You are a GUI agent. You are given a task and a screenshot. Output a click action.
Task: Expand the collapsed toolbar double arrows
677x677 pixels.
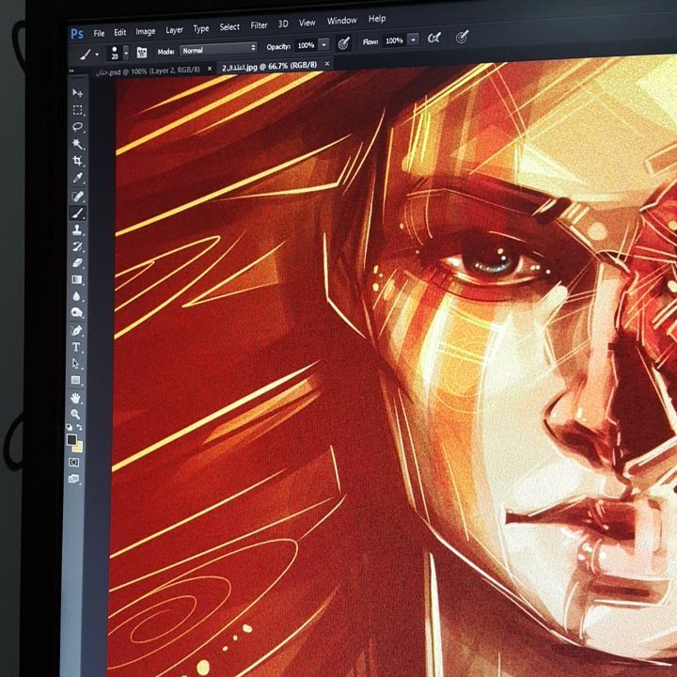tap(71, 71)
